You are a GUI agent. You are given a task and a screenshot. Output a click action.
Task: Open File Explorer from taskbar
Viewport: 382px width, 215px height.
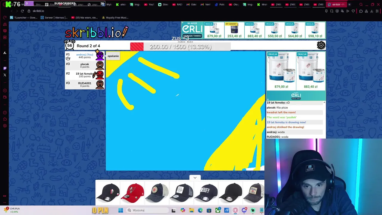click(191, 210)
